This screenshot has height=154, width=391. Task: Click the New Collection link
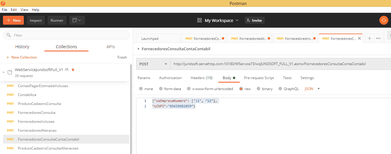pos(22,57)
